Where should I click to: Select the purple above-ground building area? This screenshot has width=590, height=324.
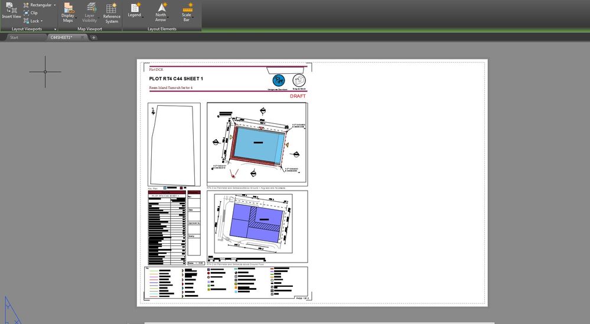tap(256, 224)
